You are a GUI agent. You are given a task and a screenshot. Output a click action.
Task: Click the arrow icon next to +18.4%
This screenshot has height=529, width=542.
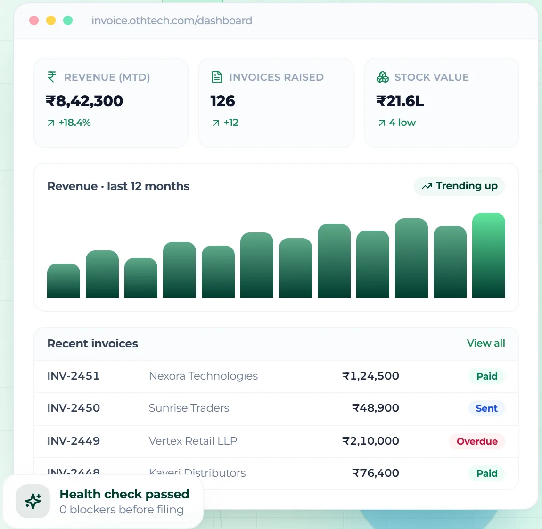[x=51, y=123]
